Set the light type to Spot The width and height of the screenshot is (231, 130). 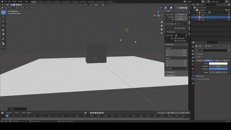217,61
